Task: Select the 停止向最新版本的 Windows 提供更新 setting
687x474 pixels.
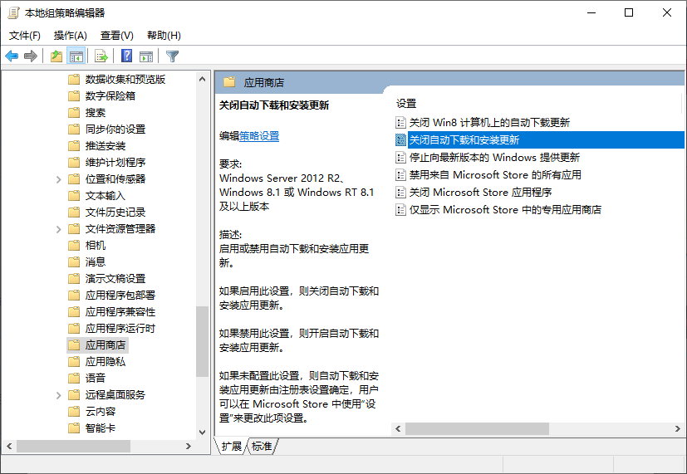Action: click(494, 157)
